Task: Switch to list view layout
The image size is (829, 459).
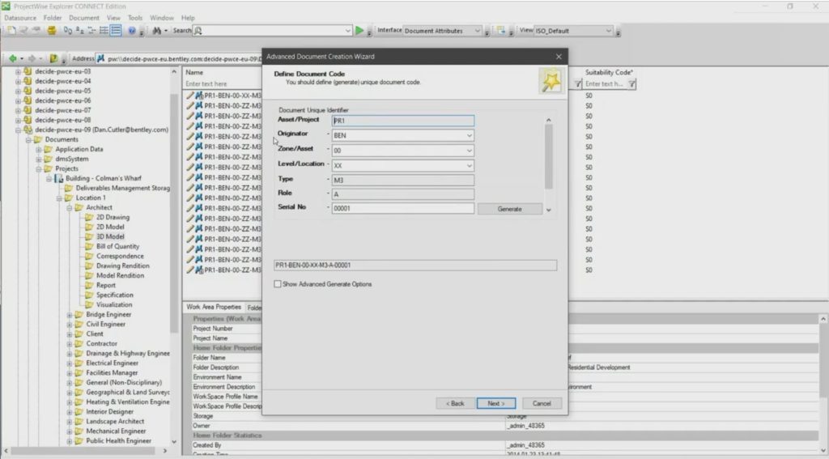Action: [x=92, y=31]
